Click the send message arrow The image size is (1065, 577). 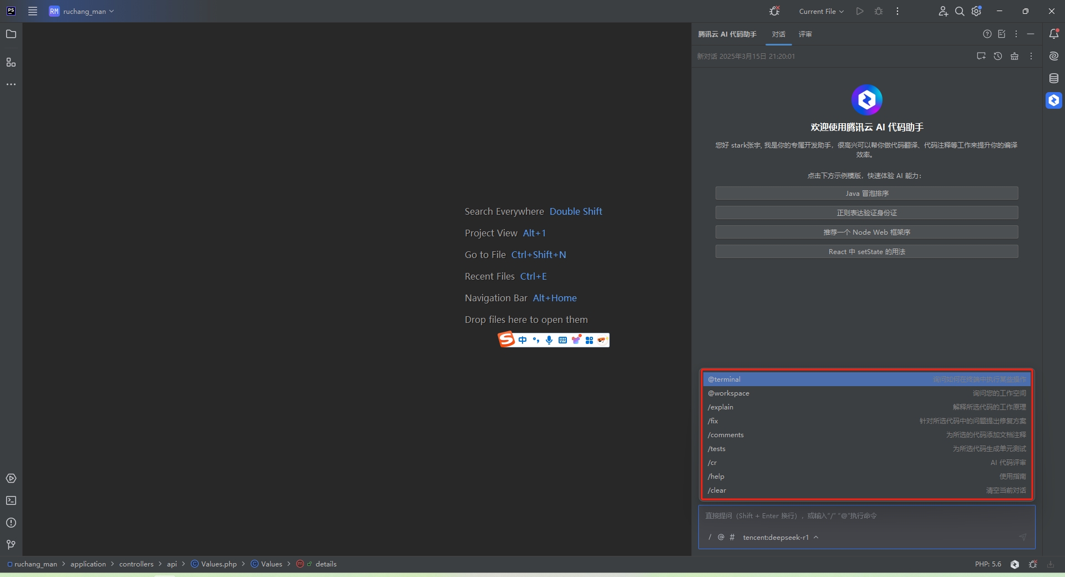(x=1023, y=537)
